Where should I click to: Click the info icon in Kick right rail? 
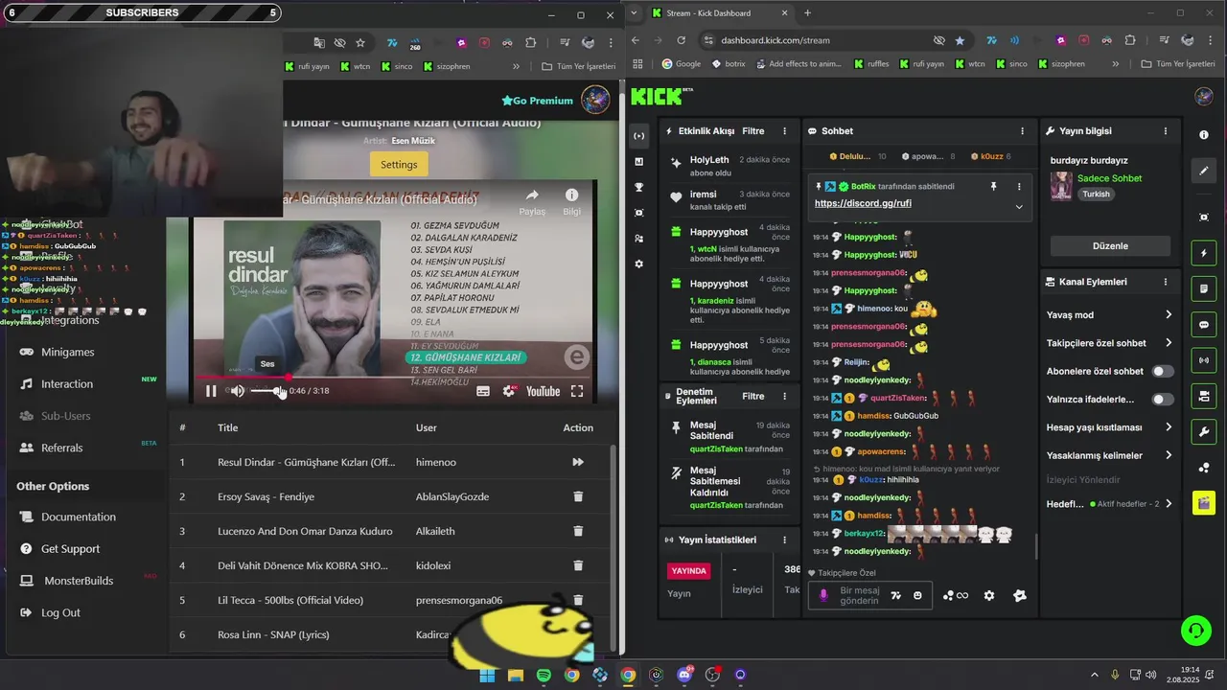point(1204,135)
